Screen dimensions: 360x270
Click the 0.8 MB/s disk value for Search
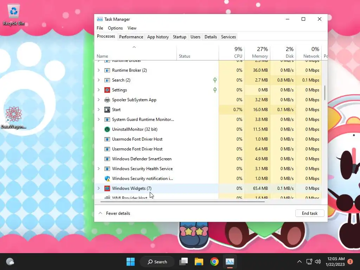[283, 80]
